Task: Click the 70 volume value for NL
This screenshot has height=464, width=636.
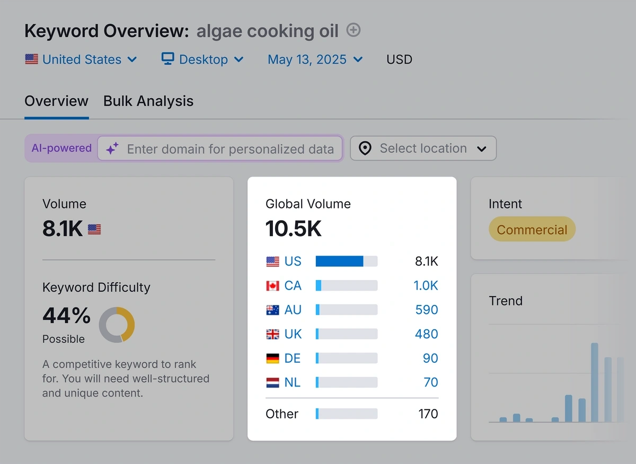Action: click(x=431, y=382)
